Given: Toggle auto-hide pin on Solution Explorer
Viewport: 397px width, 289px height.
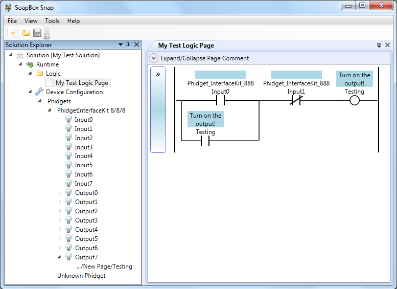Looking at the screenshot, I should coord(128,45).
